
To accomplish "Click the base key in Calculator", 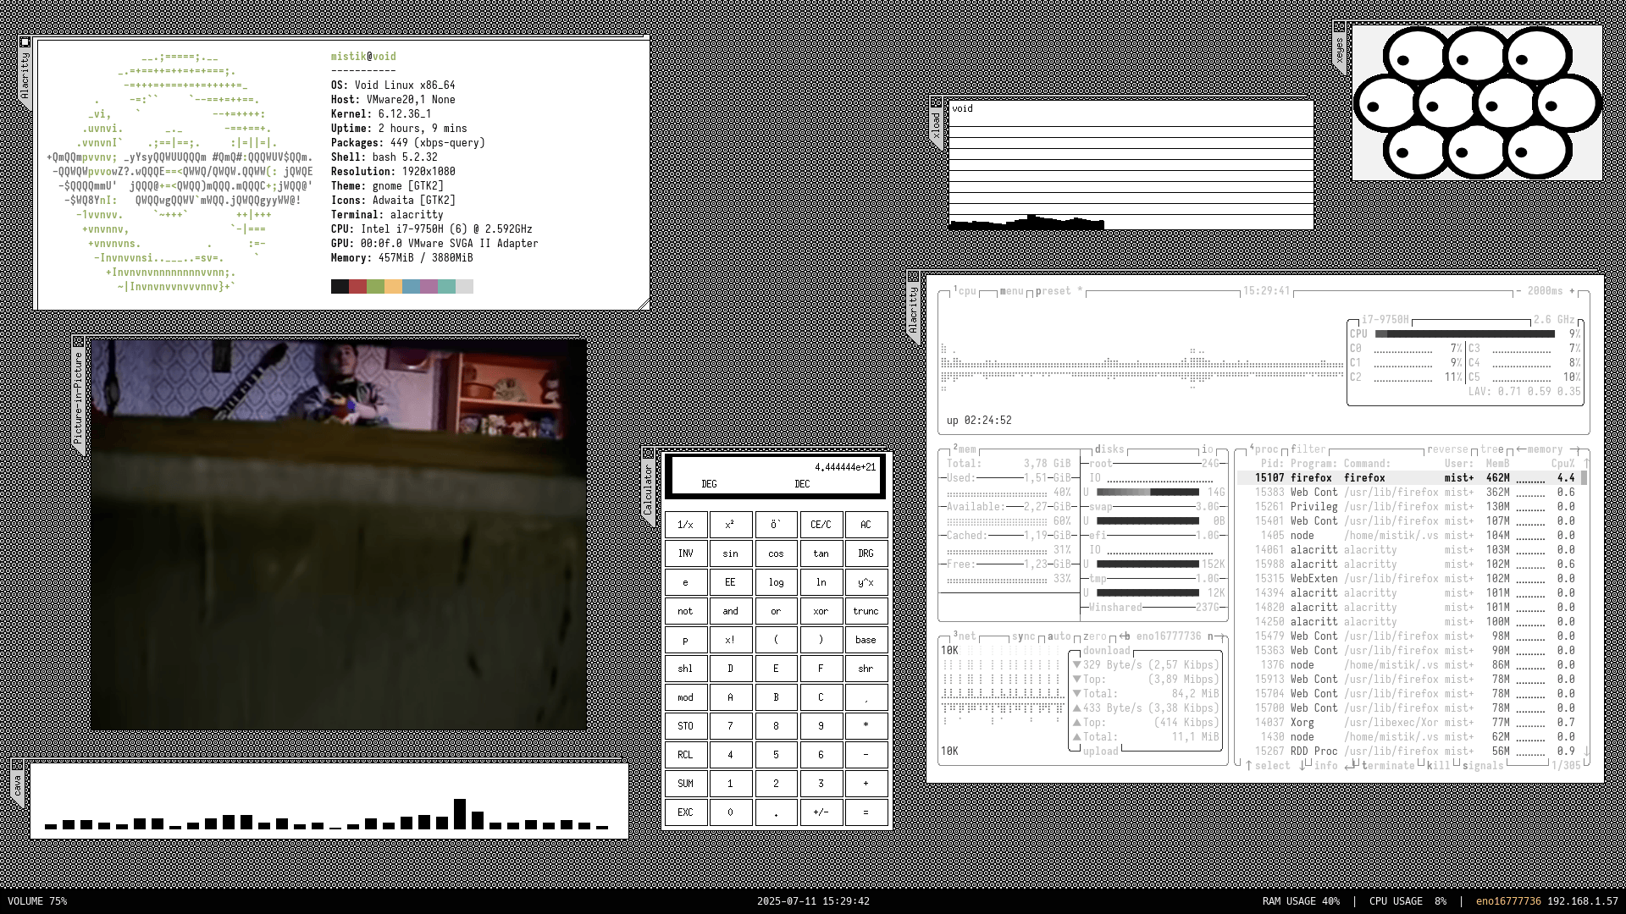I will 866,640.
